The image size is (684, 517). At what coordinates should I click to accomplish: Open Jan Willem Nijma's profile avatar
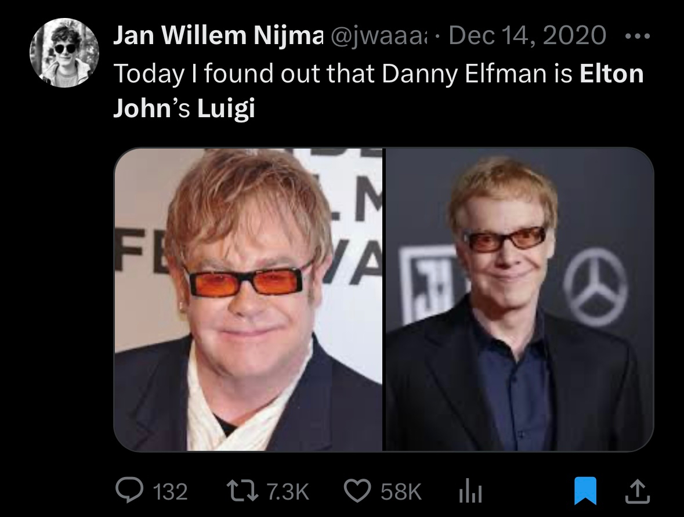[x=64, y=53]
